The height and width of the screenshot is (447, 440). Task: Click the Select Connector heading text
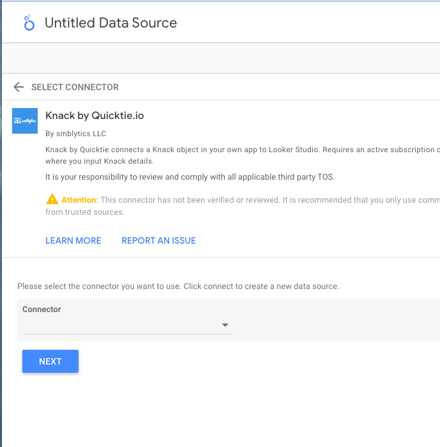pyautogui.click(x=75, y=87)
